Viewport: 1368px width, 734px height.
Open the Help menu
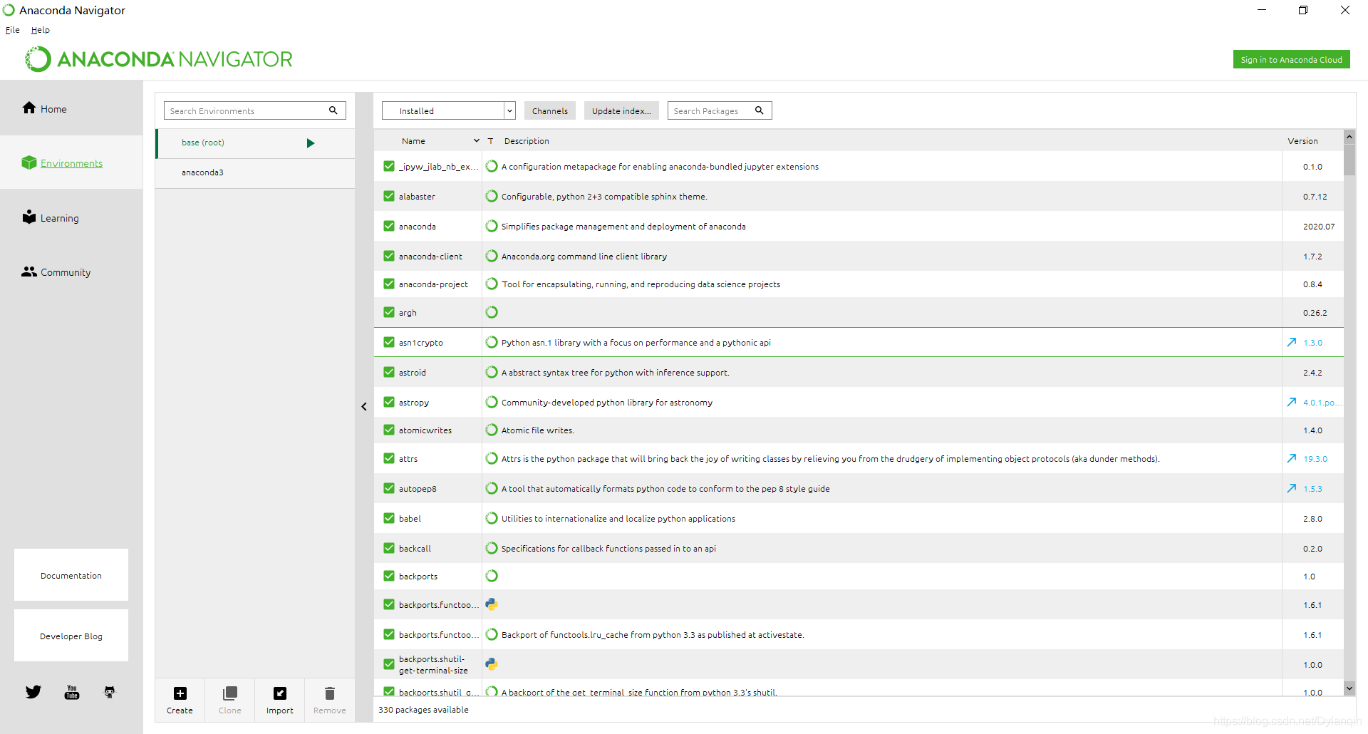click(x=41, y=30)
